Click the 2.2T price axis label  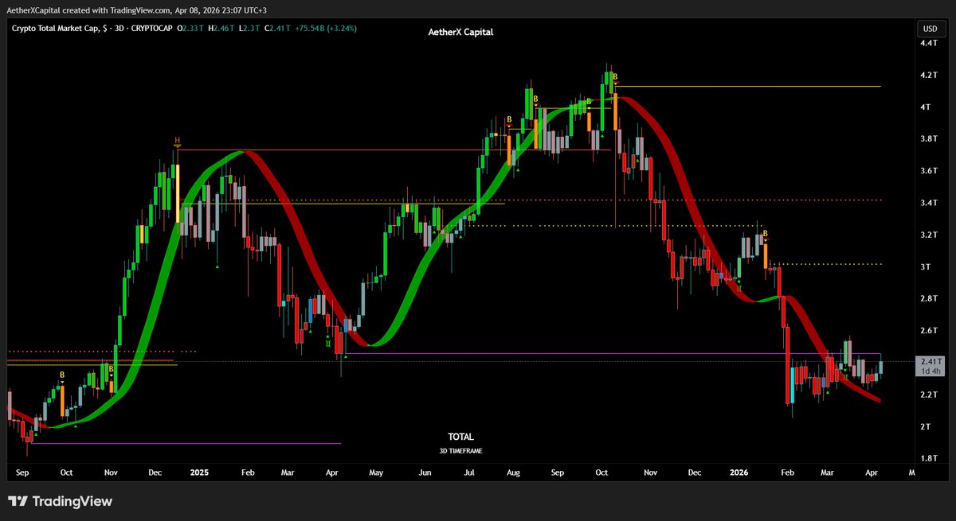point(929,395)
